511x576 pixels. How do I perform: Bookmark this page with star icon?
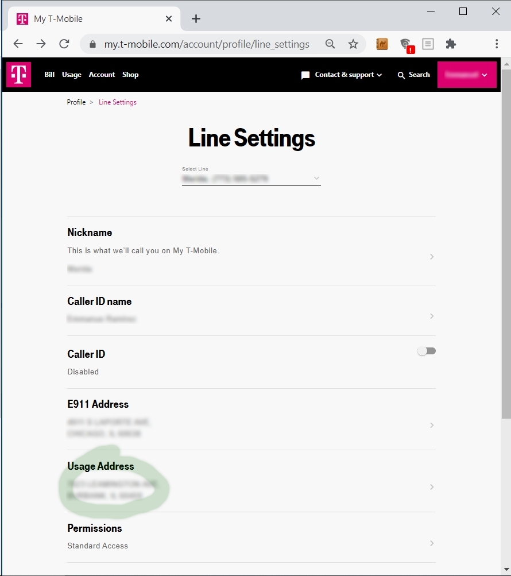[x=353, y=44]
